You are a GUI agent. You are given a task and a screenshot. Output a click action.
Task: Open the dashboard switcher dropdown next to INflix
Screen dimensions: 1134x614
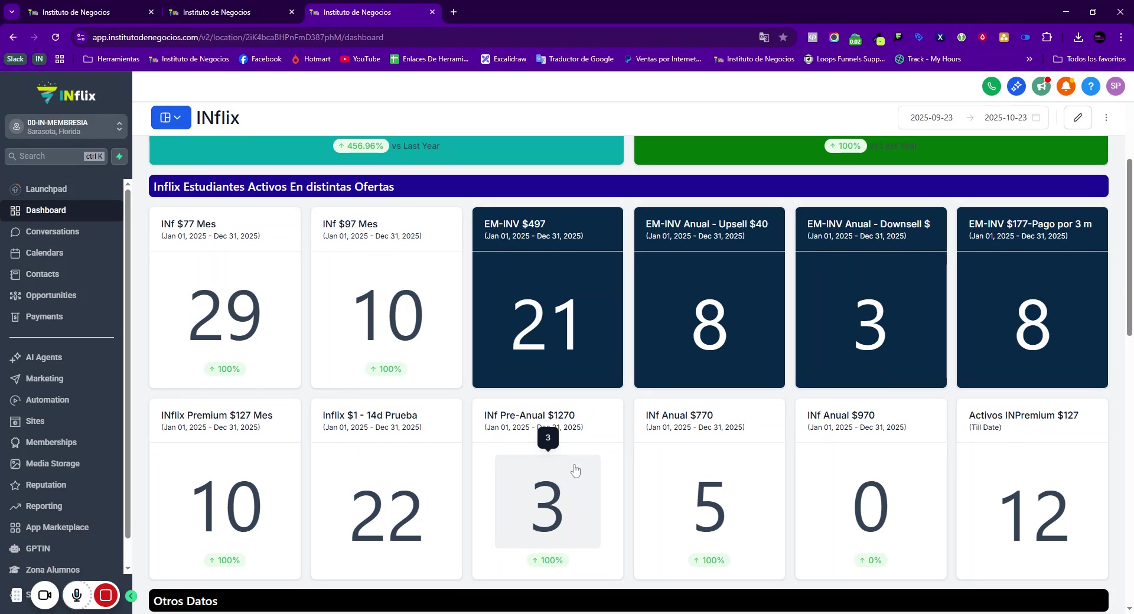pyautogui.click(x=171, y=117)
